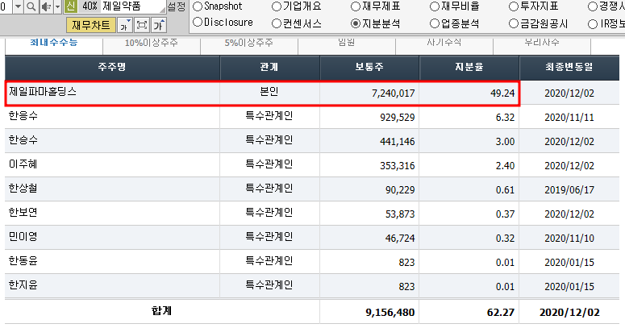The image size is (625, 328).
Task: Select shareholder name 한응수
Action: (x=23, y=116)
